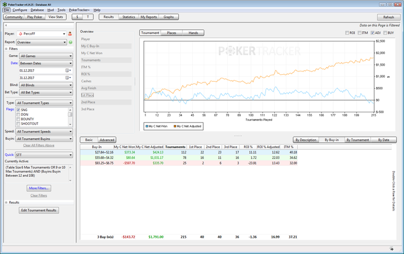The width and height of the screenshot is (404, 254).
Task: Switch to tournament mode T button
Action: (88, 17)
